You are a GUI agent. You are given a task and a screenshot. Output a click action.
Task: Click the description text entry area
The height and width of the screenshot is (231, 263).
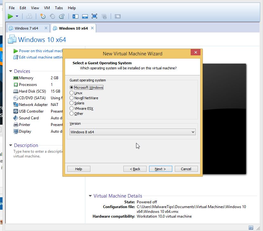click(x=38, y=154)
